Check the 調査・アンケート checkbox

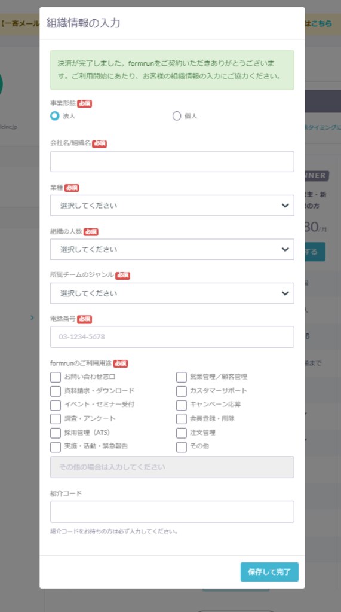click(x=56, y=419)
